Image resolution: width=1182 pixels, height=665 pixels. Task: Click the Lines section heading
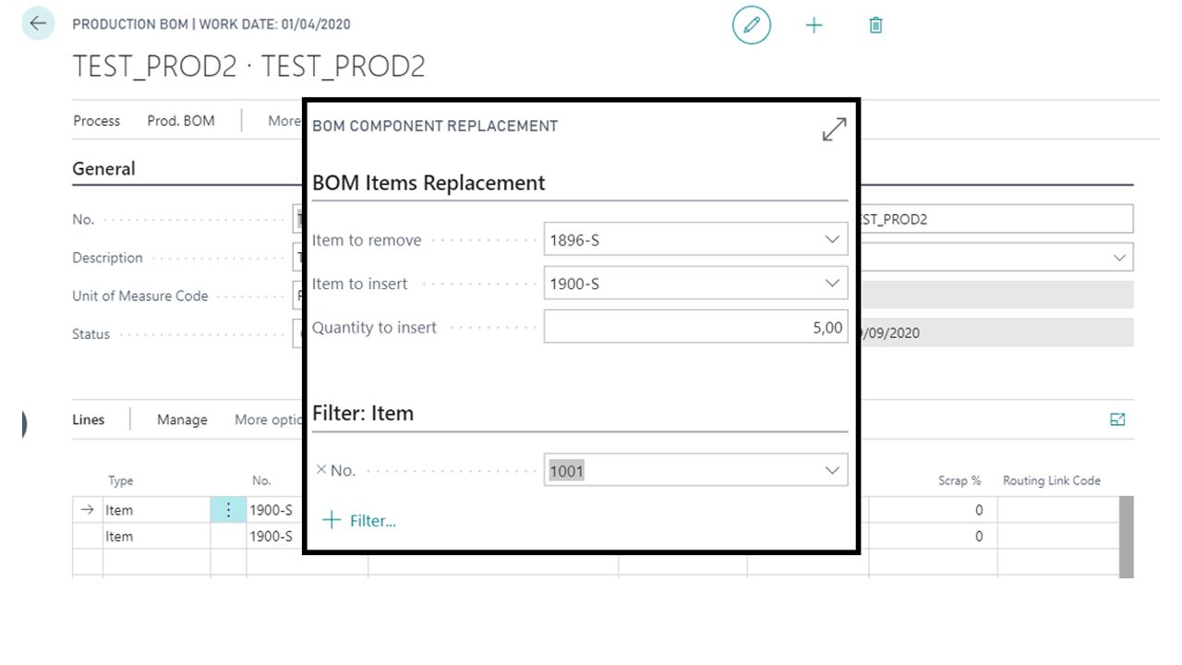[89, 420]
